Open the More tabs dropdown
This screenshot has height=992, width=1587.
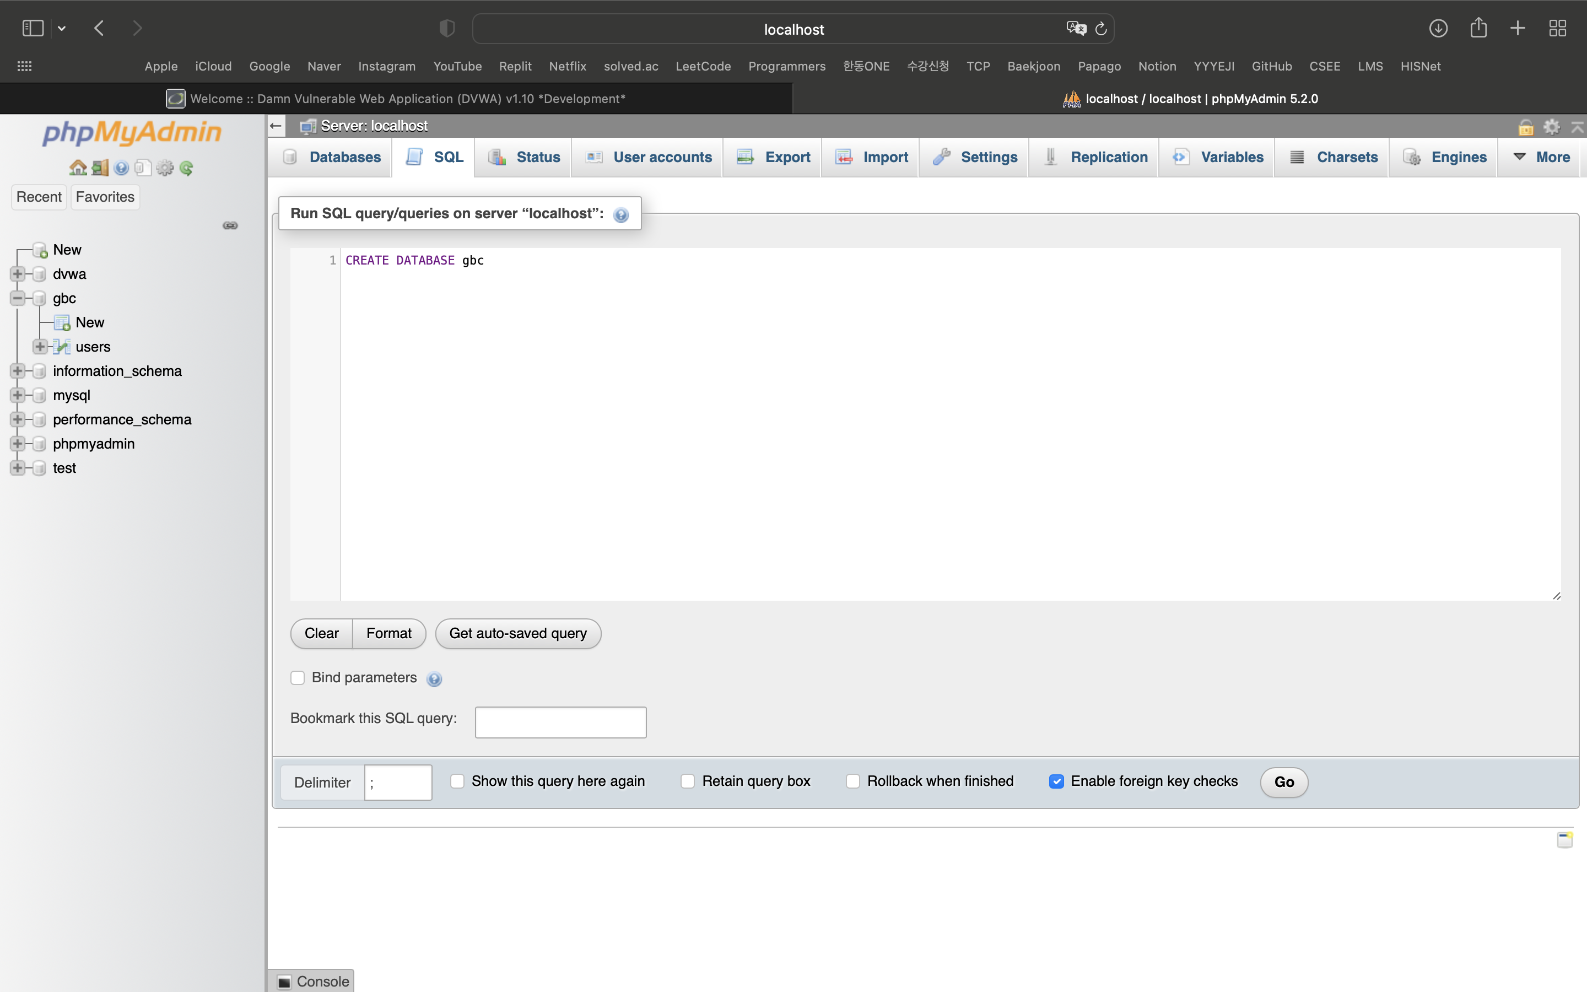(x=1541, y=158)
